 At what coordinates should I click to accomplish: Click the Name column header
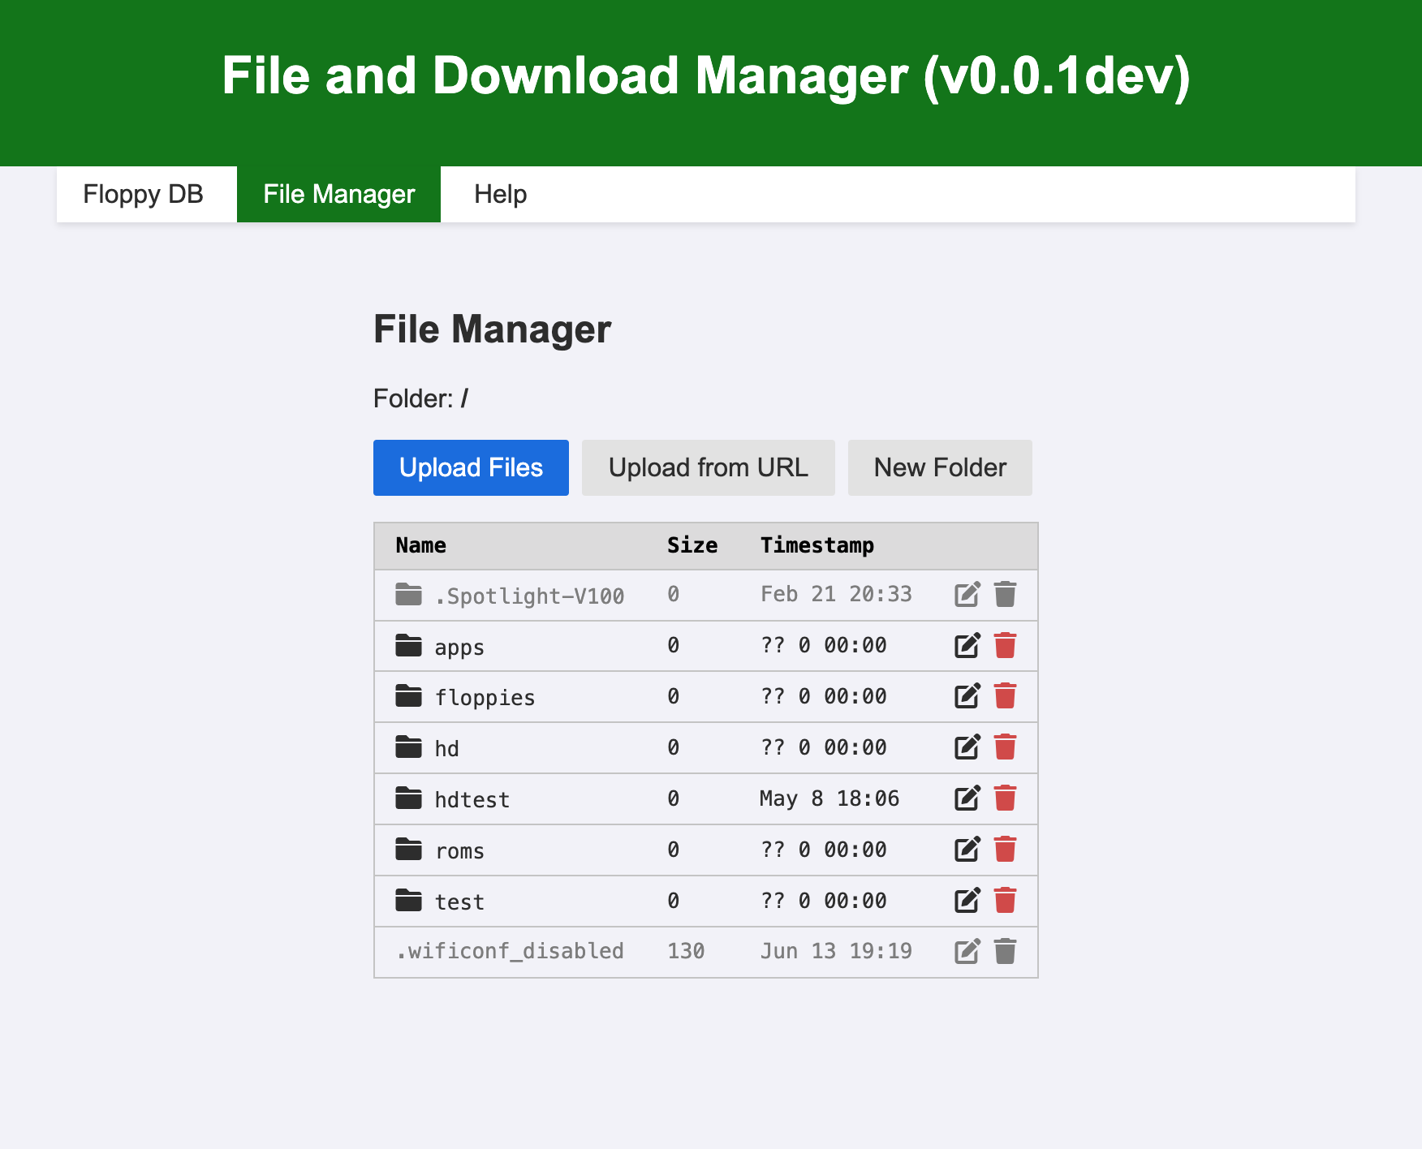[x=420, y=545]
